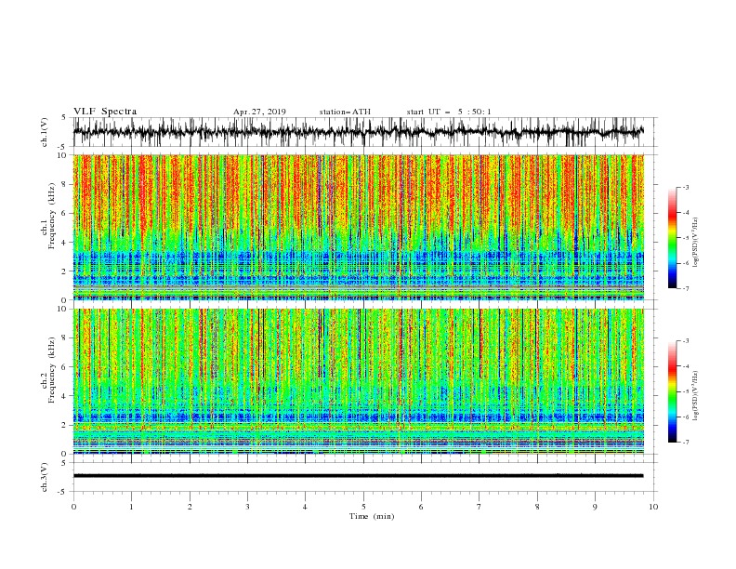Select the ch.2 "Frequency (kHz)" axis label

click(51, 369)
